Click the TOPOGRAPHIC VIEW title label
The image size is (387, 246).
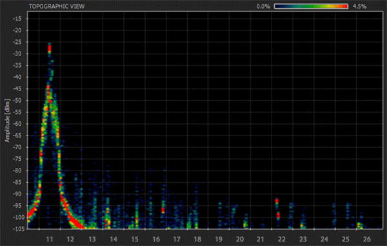pos(57,6)
